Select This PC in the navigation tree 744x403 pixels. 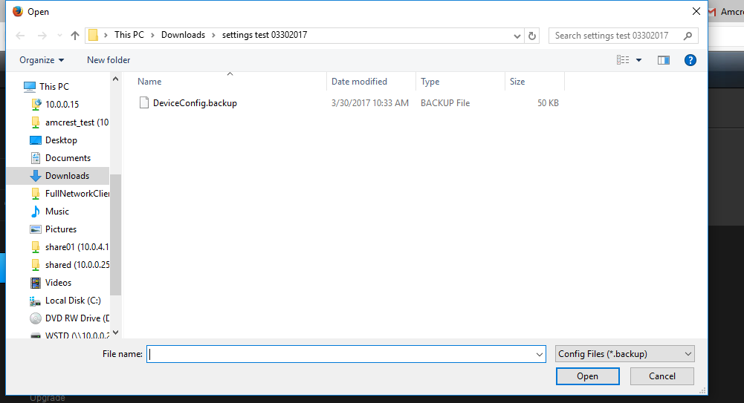click(x=54, y=87)
